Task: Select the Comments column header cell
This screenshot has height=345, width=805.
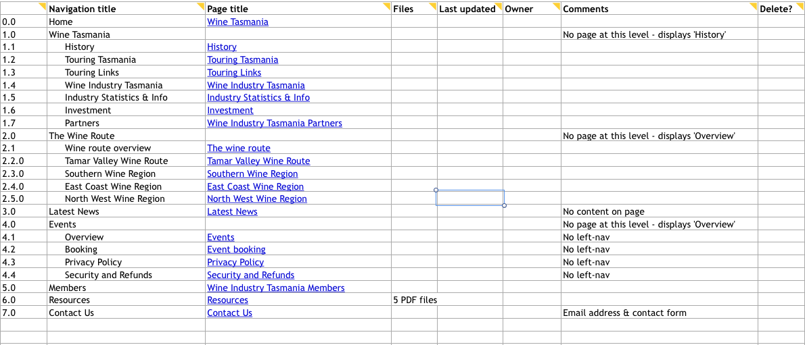Action: coord(659,9)
